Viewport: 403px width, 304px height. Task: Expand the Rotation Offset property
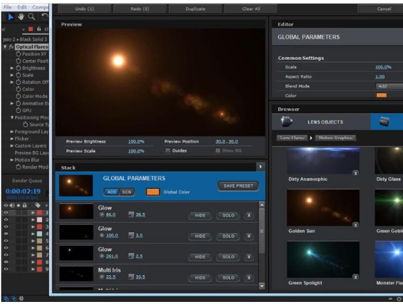click(x=12, y=82)
